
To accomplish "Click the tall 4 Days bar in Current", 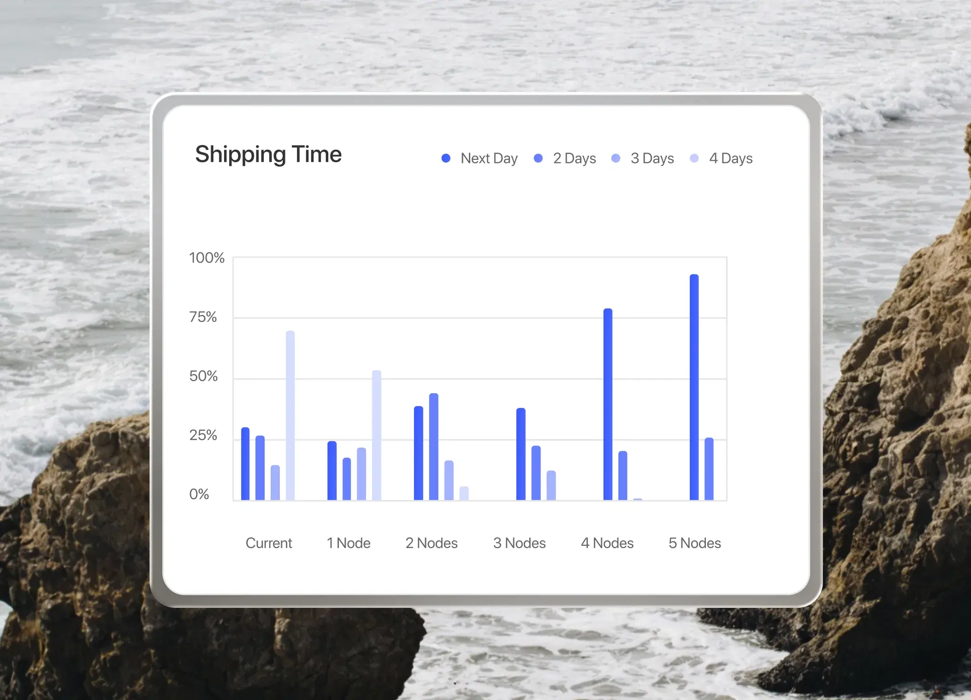I will tap(290, 415).
